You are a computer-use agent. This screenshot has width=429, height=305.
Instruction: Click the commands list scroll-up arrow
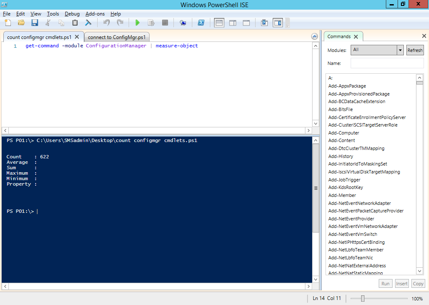419,78
